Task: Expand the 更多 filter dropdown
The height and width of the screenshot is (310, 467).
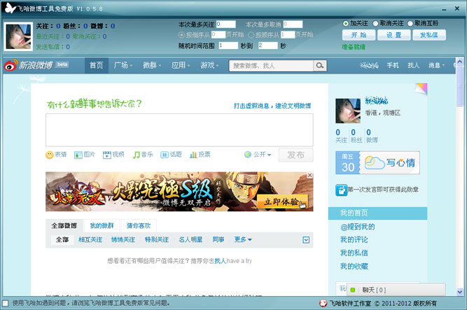Action: pos(243,239)
